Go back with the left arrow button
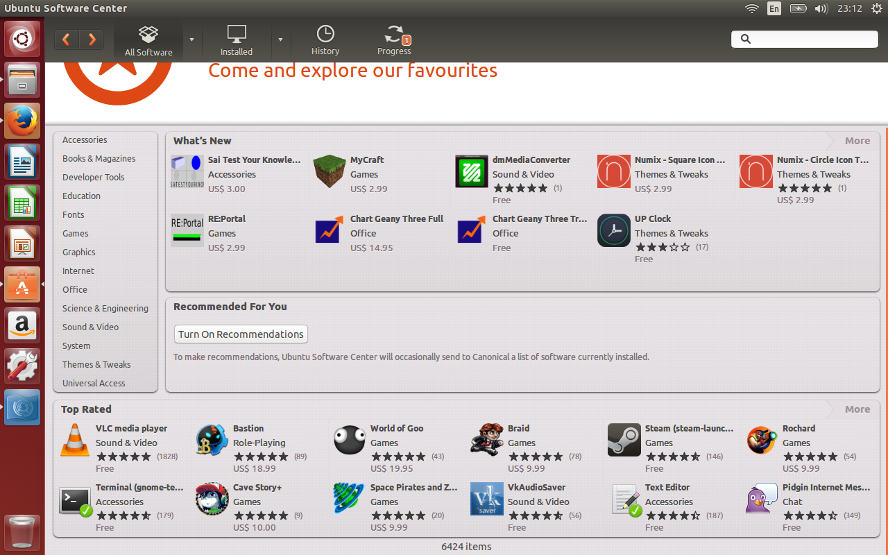The height and width of the screenshot is (555, 888). [67, 40]
